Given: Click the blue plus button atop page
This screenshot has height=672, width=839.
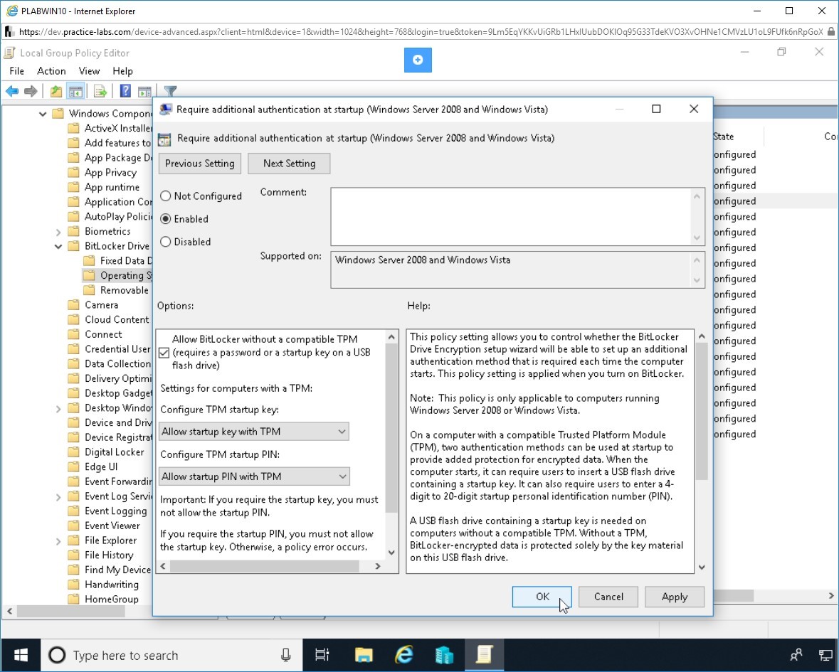Looking at the screenshot, I should pyautogui.click(x=418, y=60).
